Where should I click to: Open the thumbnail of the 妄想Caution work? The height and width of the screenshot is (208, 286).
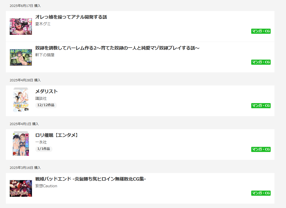pos(21,188)
